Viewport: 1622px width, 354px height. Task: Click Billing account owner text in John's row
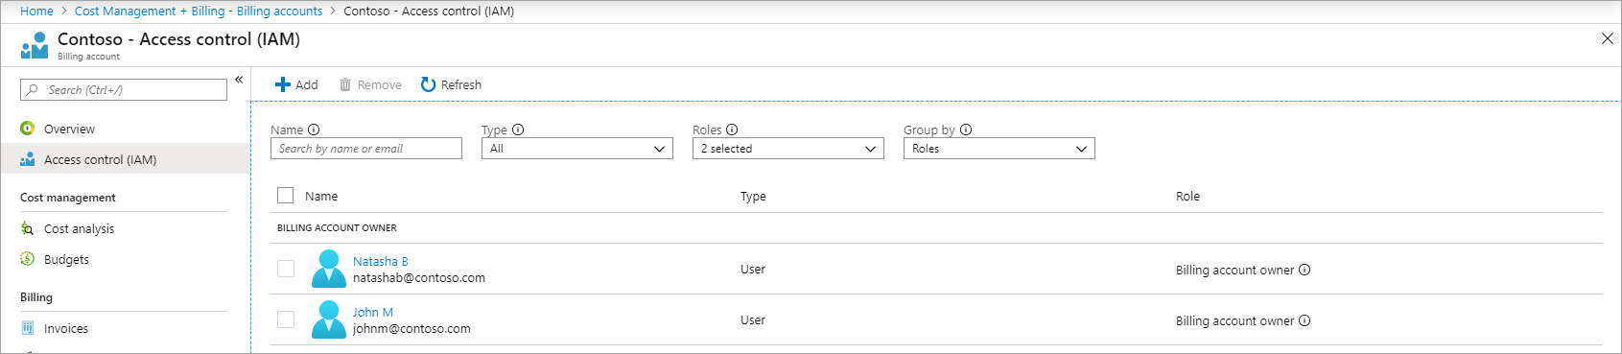coord(1234,320)
